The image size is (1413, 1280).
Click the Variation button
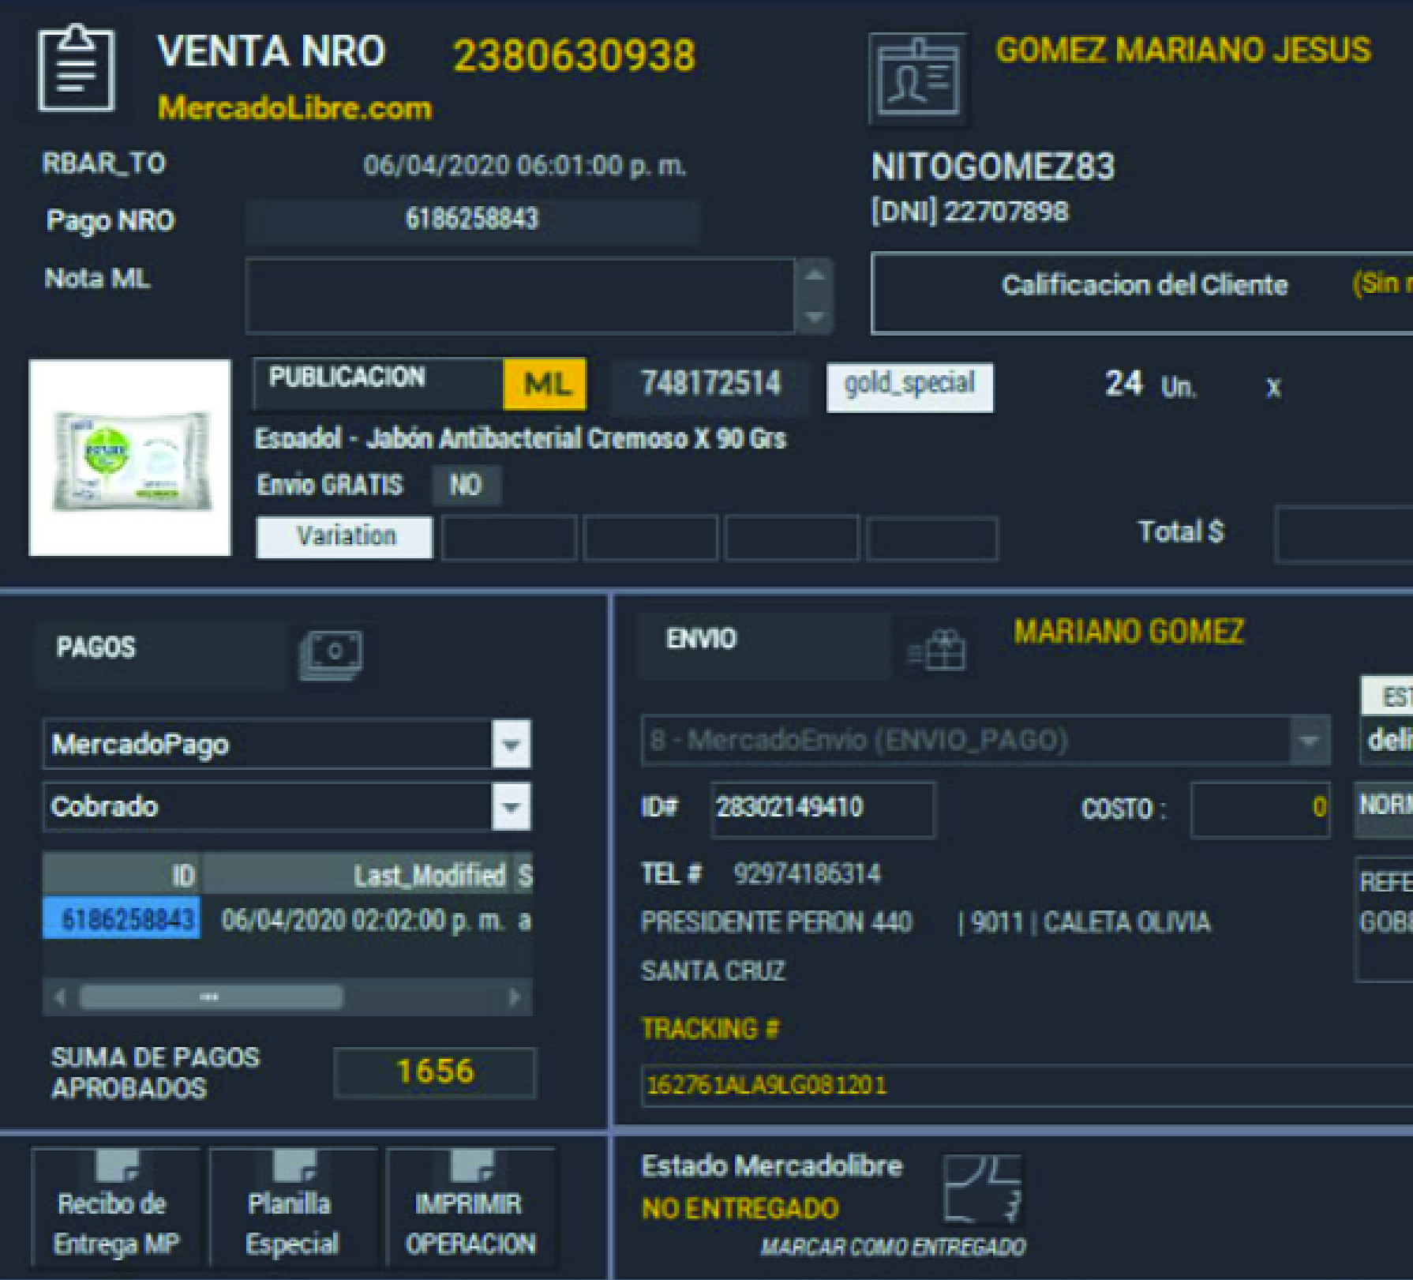click(345, 537)
